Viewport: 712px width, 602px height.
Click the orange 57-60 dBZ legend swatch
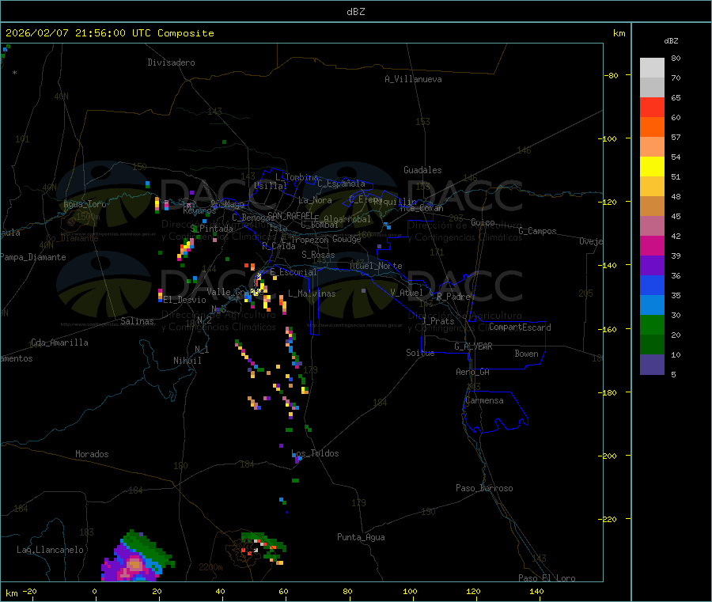tap(652, 127)
